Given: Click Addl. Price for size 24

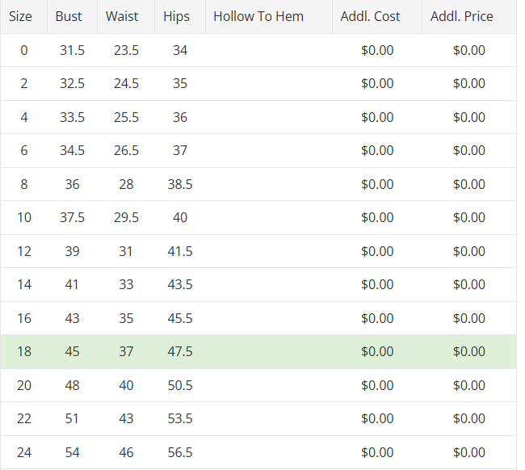Looking at the screenshot, I should coord(469,452).
